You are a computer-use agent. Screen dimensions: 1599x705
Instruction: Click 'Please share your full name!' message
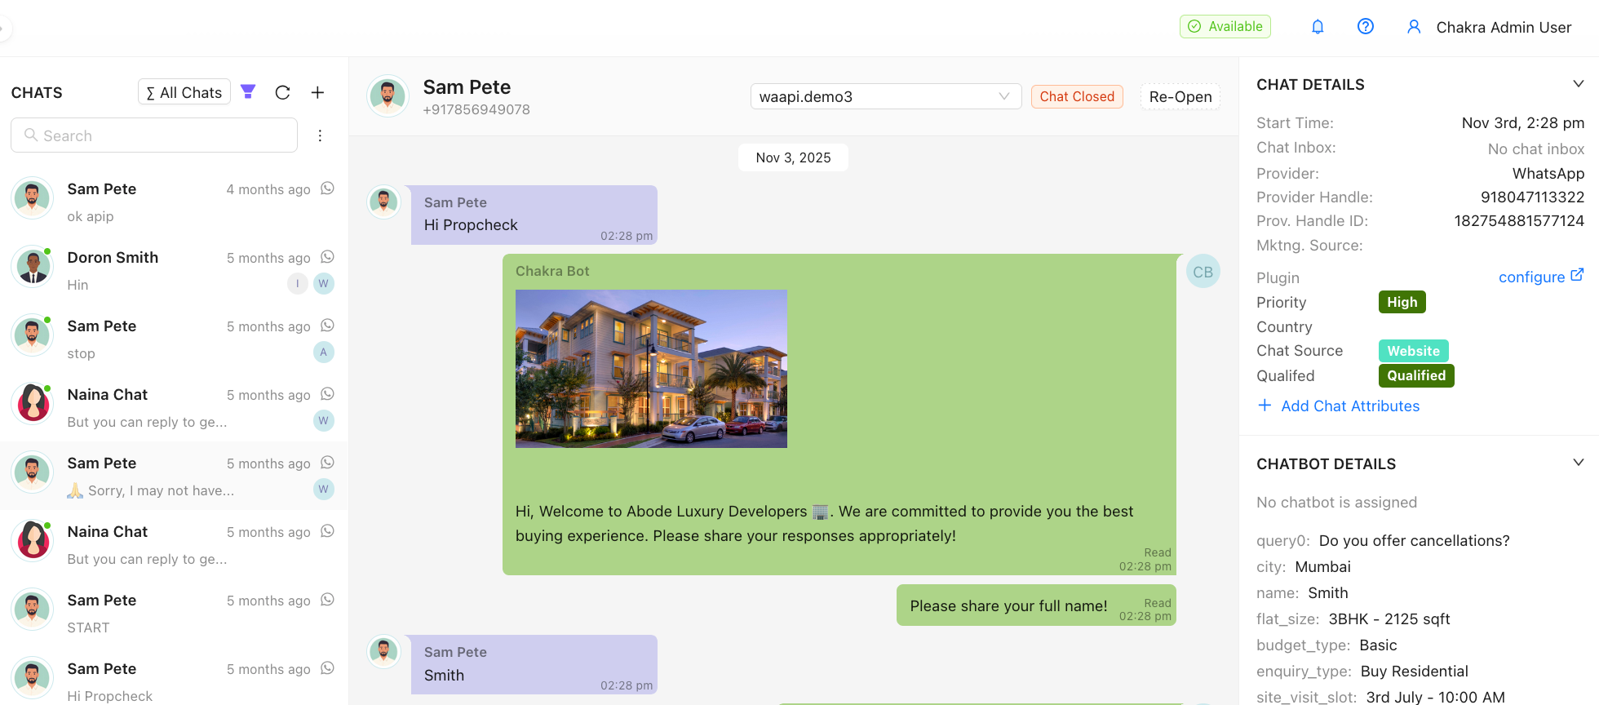[1036, 605]
